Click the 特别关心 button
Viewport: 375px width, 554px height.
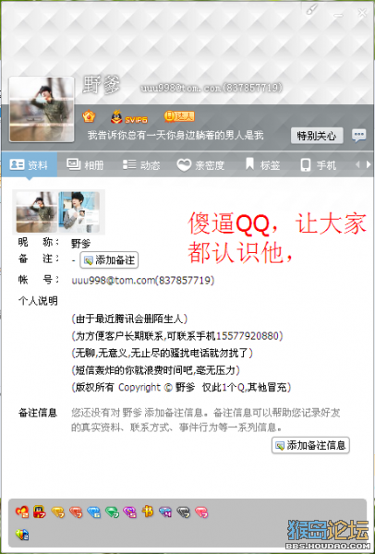coord(317,136)
